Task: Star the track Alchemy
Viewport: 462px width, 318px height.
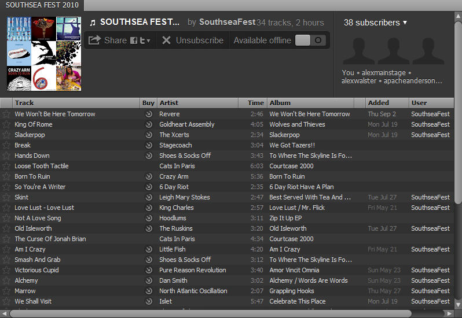Action: click(x=6, y=280)
